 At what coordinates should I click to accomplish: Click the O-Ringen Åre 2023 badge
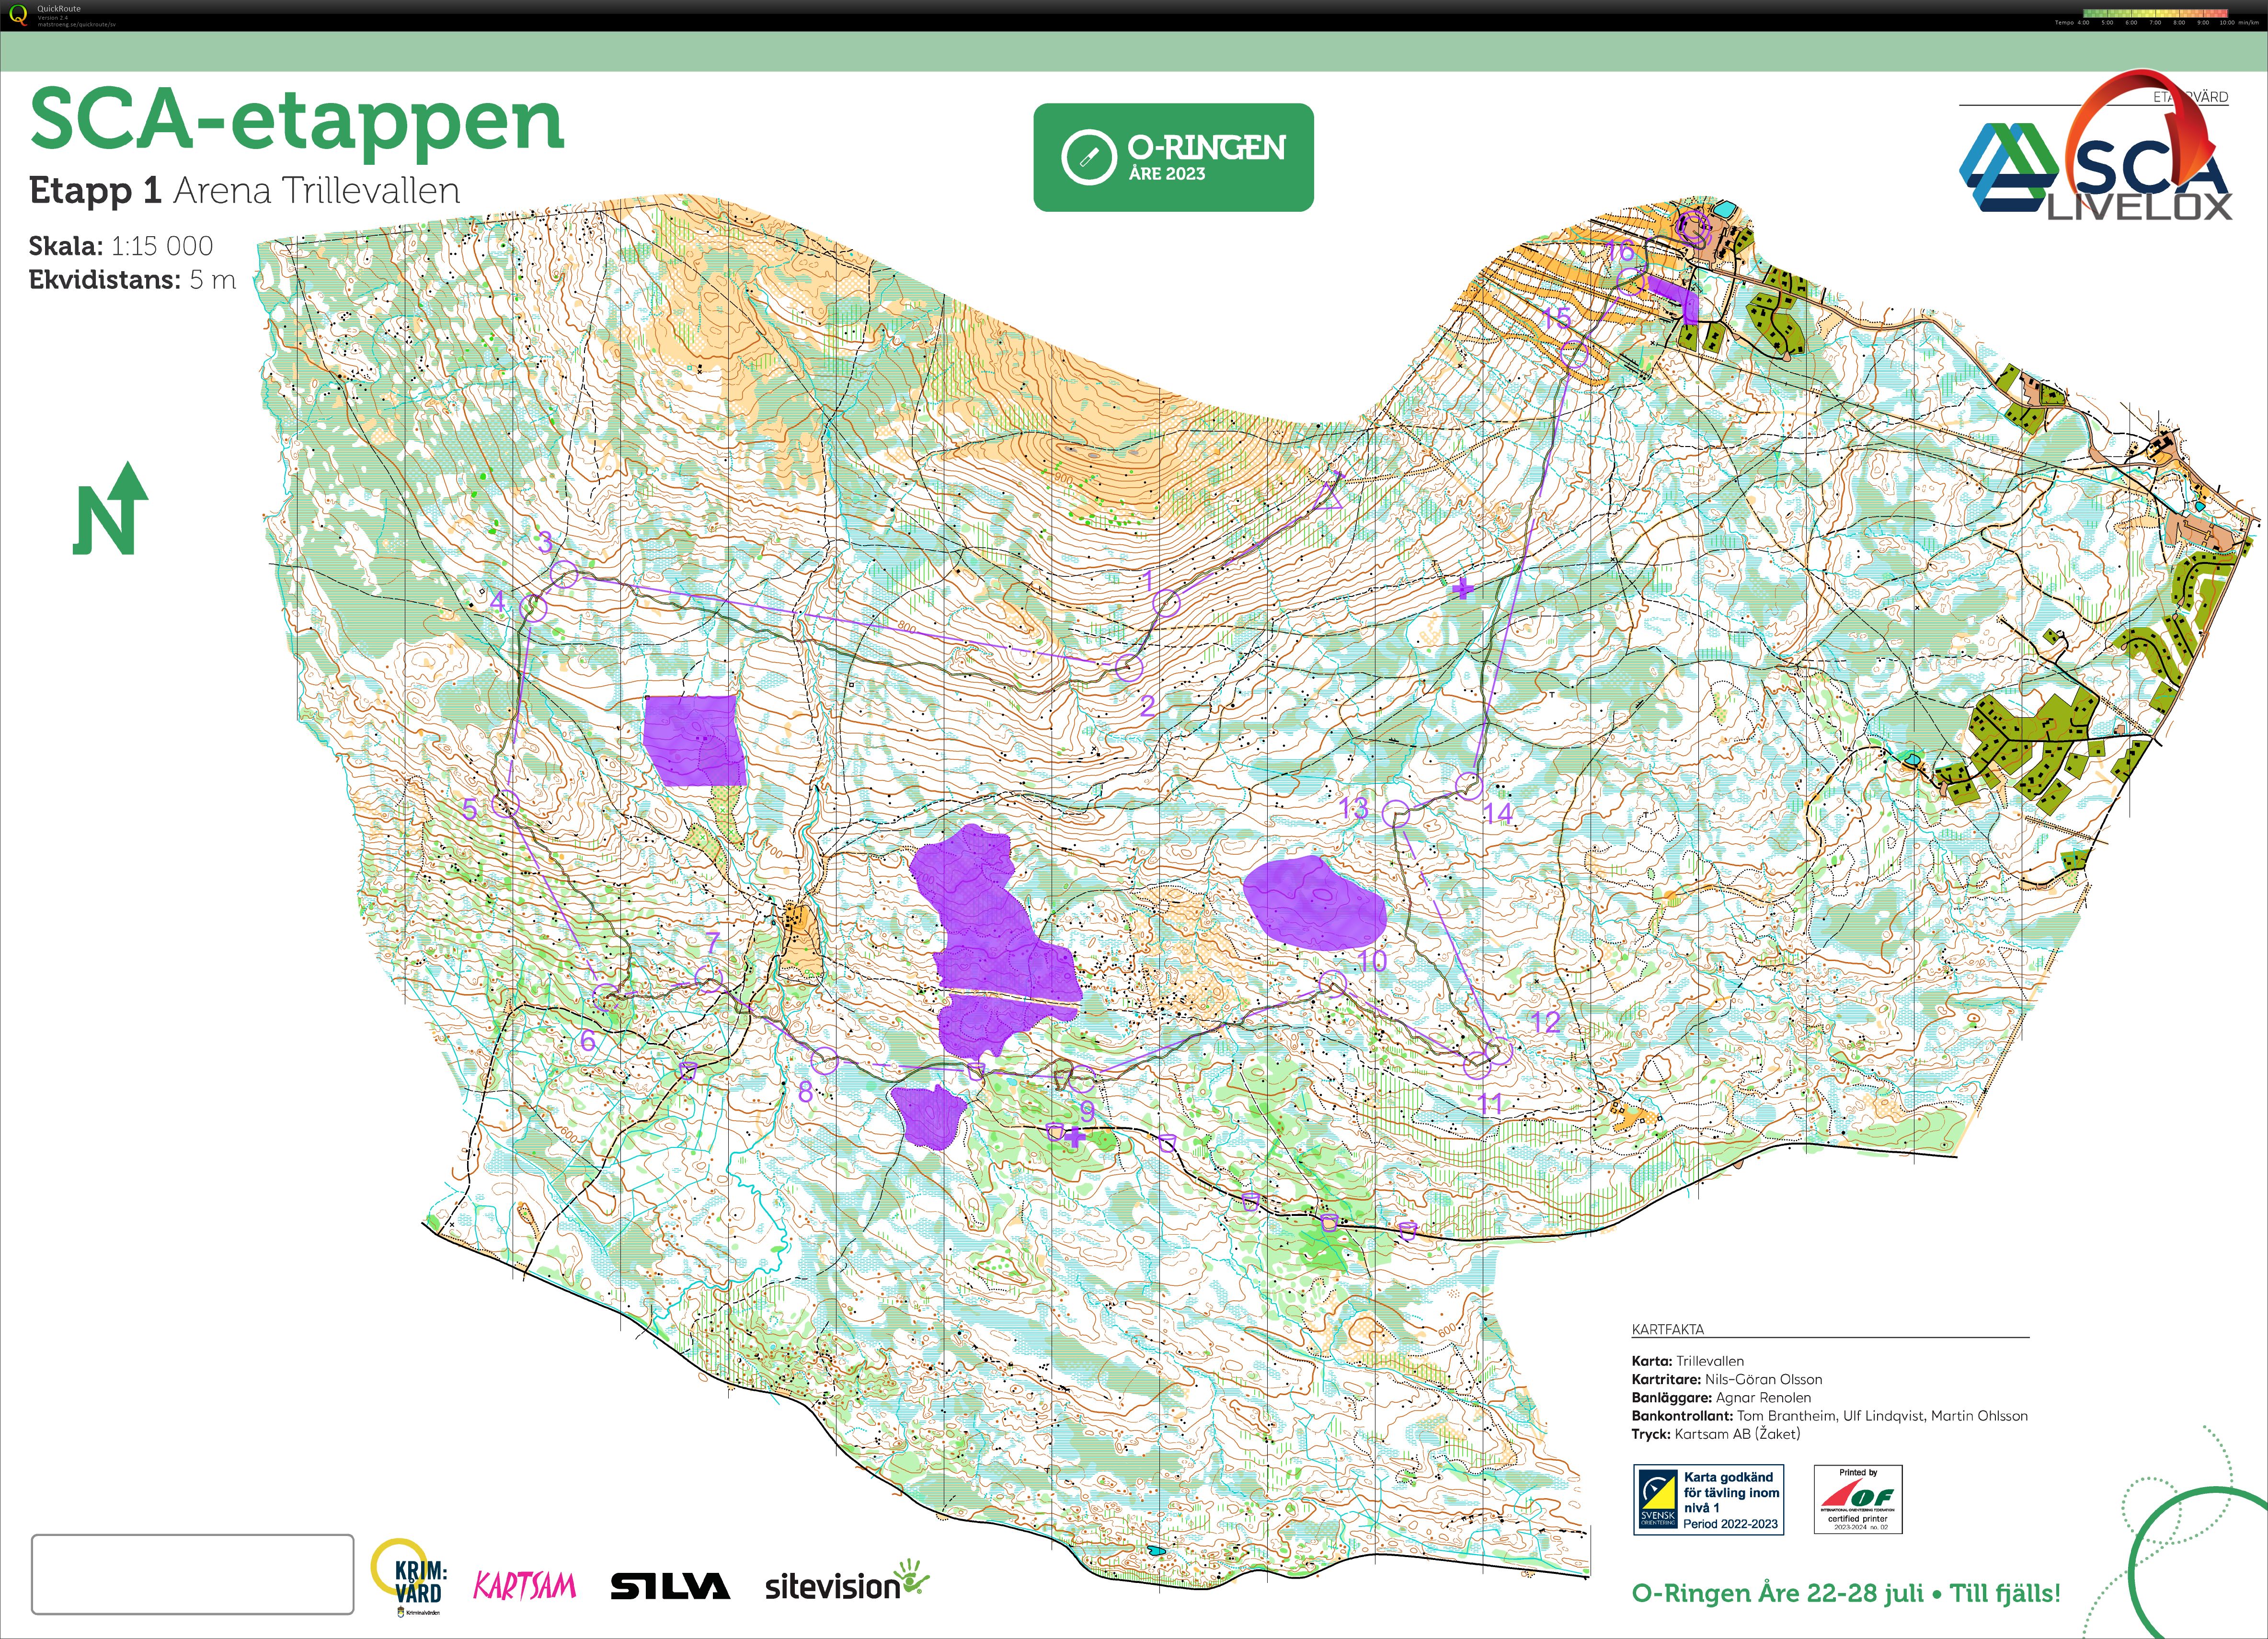pos(1173,157)
